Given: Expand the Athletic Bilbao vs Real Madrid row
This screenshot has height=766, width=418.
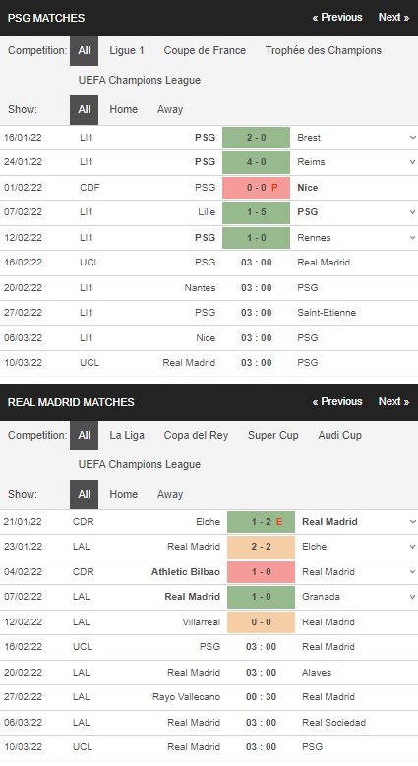Looking at the screenshot, I should 413,572.
